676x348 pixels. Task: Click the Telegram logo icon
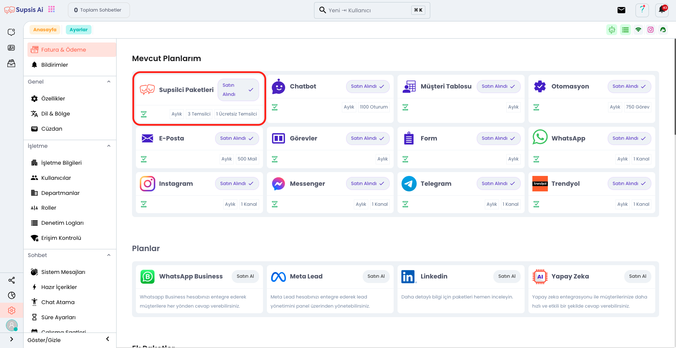409,184
